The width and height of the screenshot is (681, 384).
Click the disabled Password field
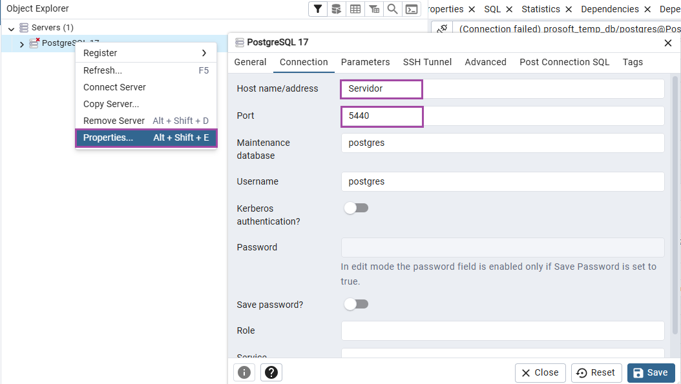503,247
